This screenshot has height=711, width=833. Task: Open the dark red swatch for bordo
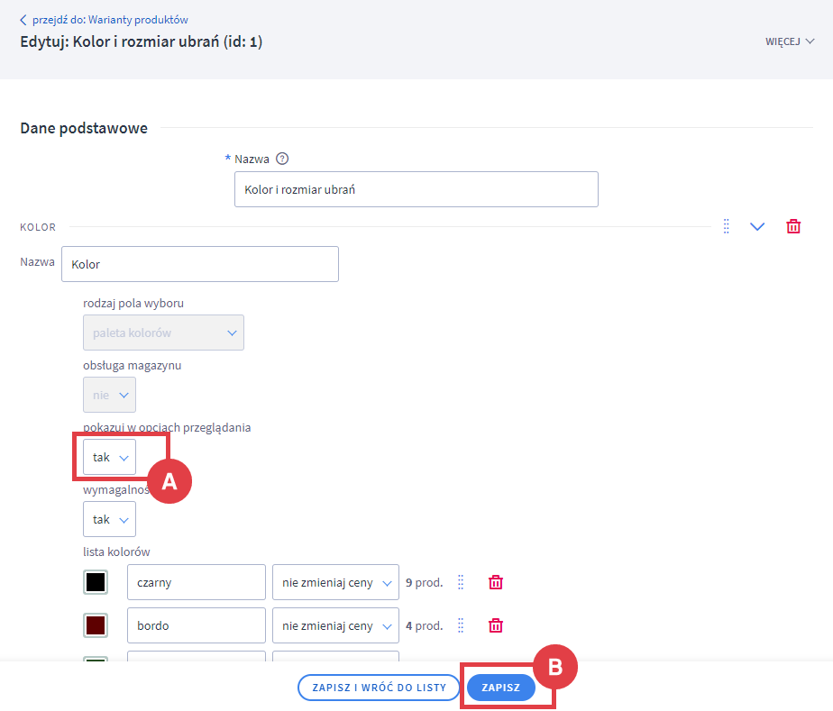coord(96,625)
